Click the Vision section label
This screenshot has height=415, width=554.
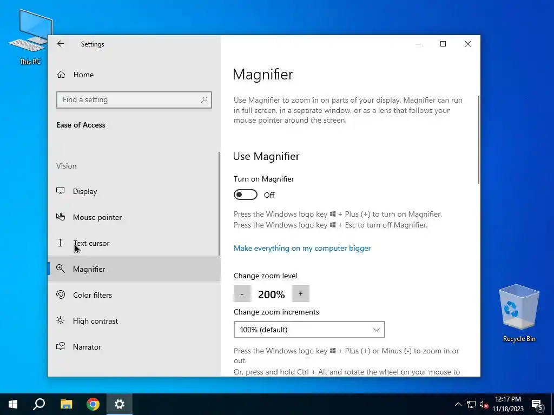66,166
